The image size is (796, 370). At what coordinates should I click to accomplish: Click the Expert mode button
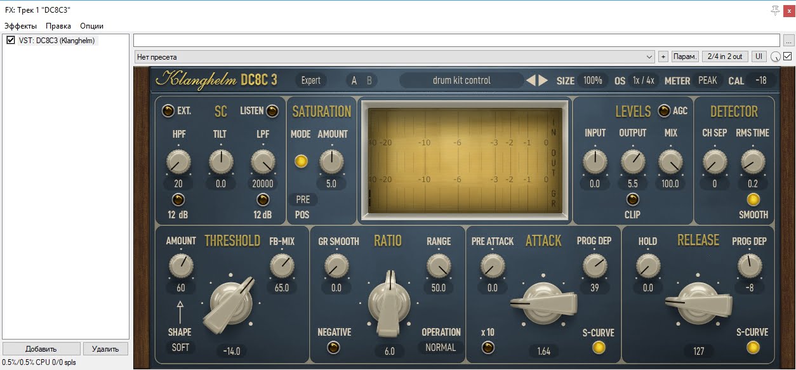click(x=311, y=81)
